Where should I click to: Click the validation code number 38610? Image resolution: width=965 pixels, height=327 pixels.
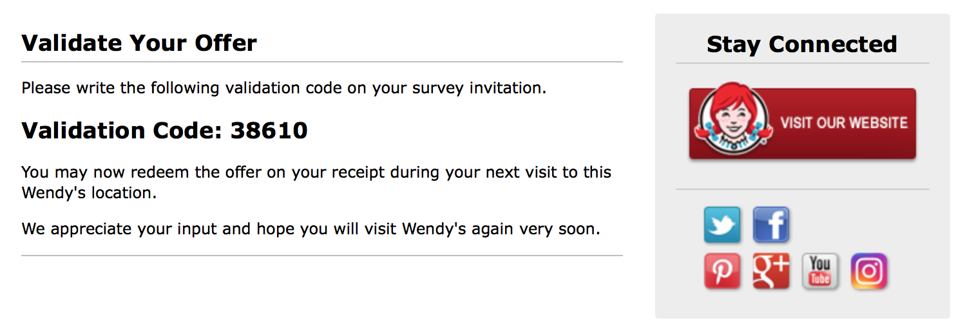(269, 131)
